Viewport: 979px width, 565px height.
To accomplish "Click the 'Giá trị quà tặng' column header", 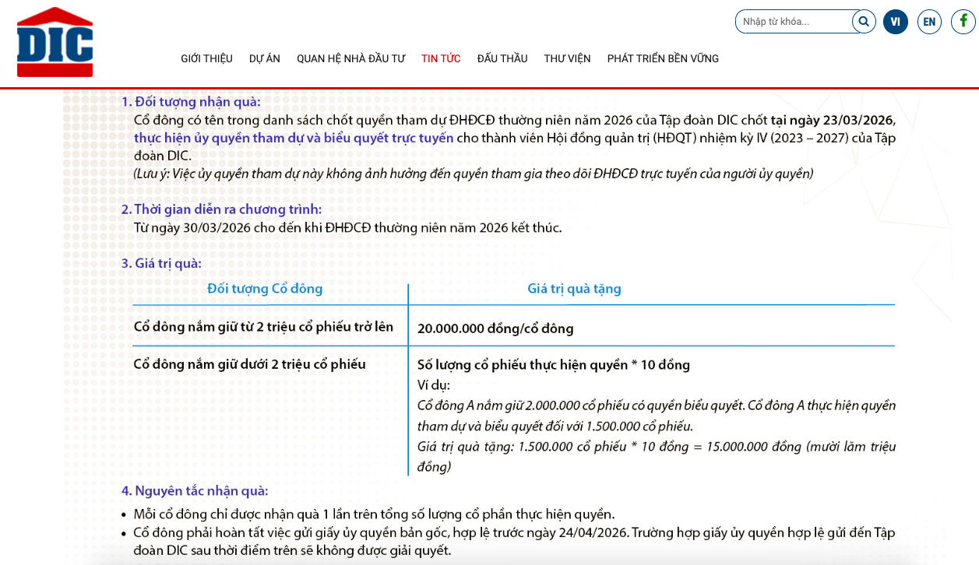I will (574, 289).
